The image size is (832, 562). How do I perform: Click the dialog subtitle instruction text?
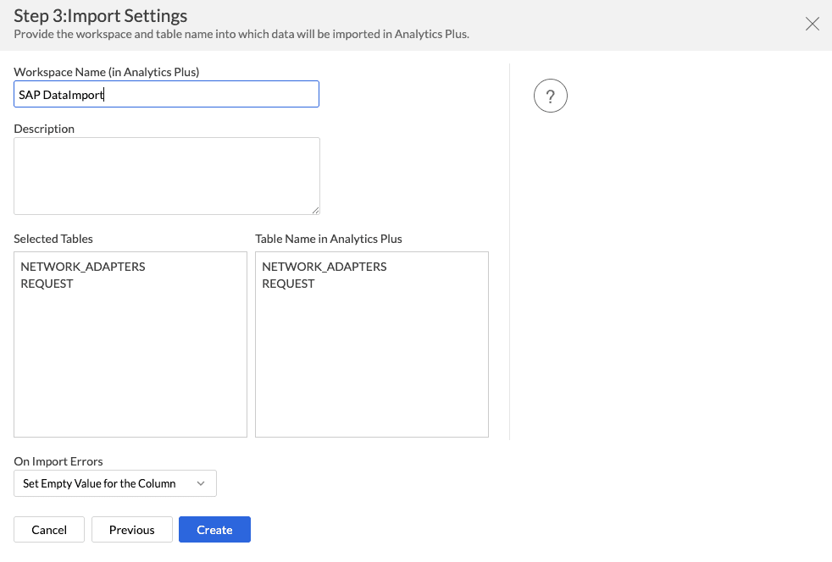241,34
